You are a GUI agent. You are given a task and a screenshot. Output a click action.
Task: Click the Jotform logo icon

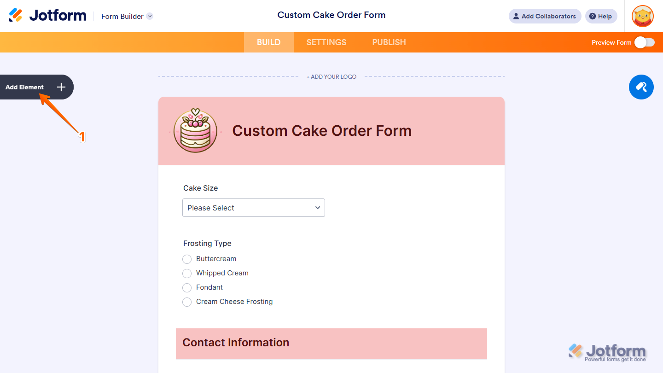tap(16, 15)
